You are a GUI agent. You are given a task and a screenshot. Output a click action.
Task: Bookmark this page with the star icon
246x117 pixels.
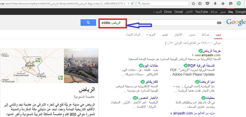point(194,3)
